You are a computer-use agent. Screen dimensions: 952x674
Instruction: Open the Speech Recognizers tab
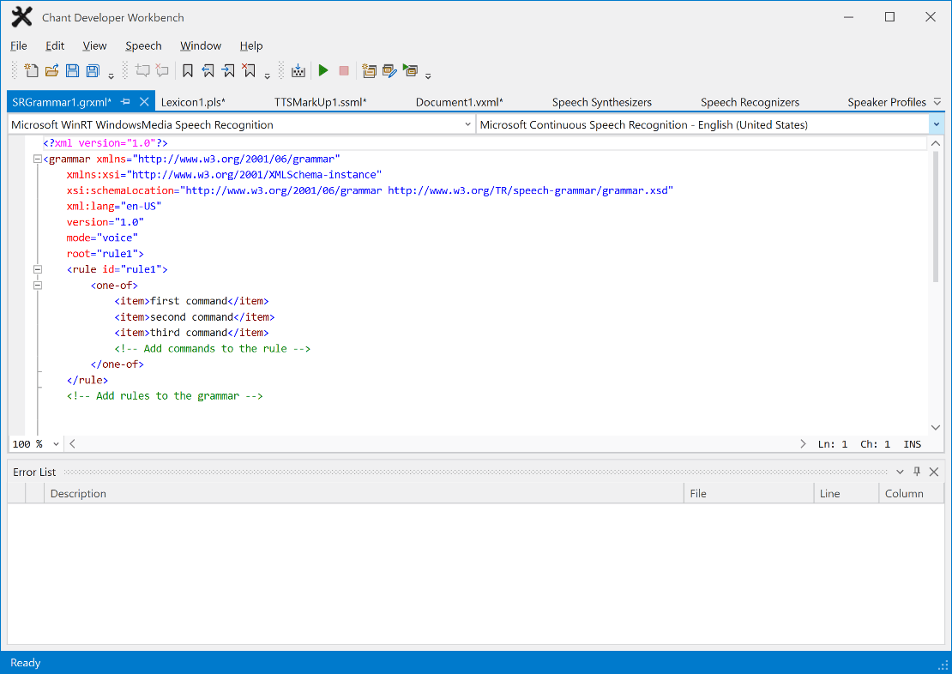(750, 102)
